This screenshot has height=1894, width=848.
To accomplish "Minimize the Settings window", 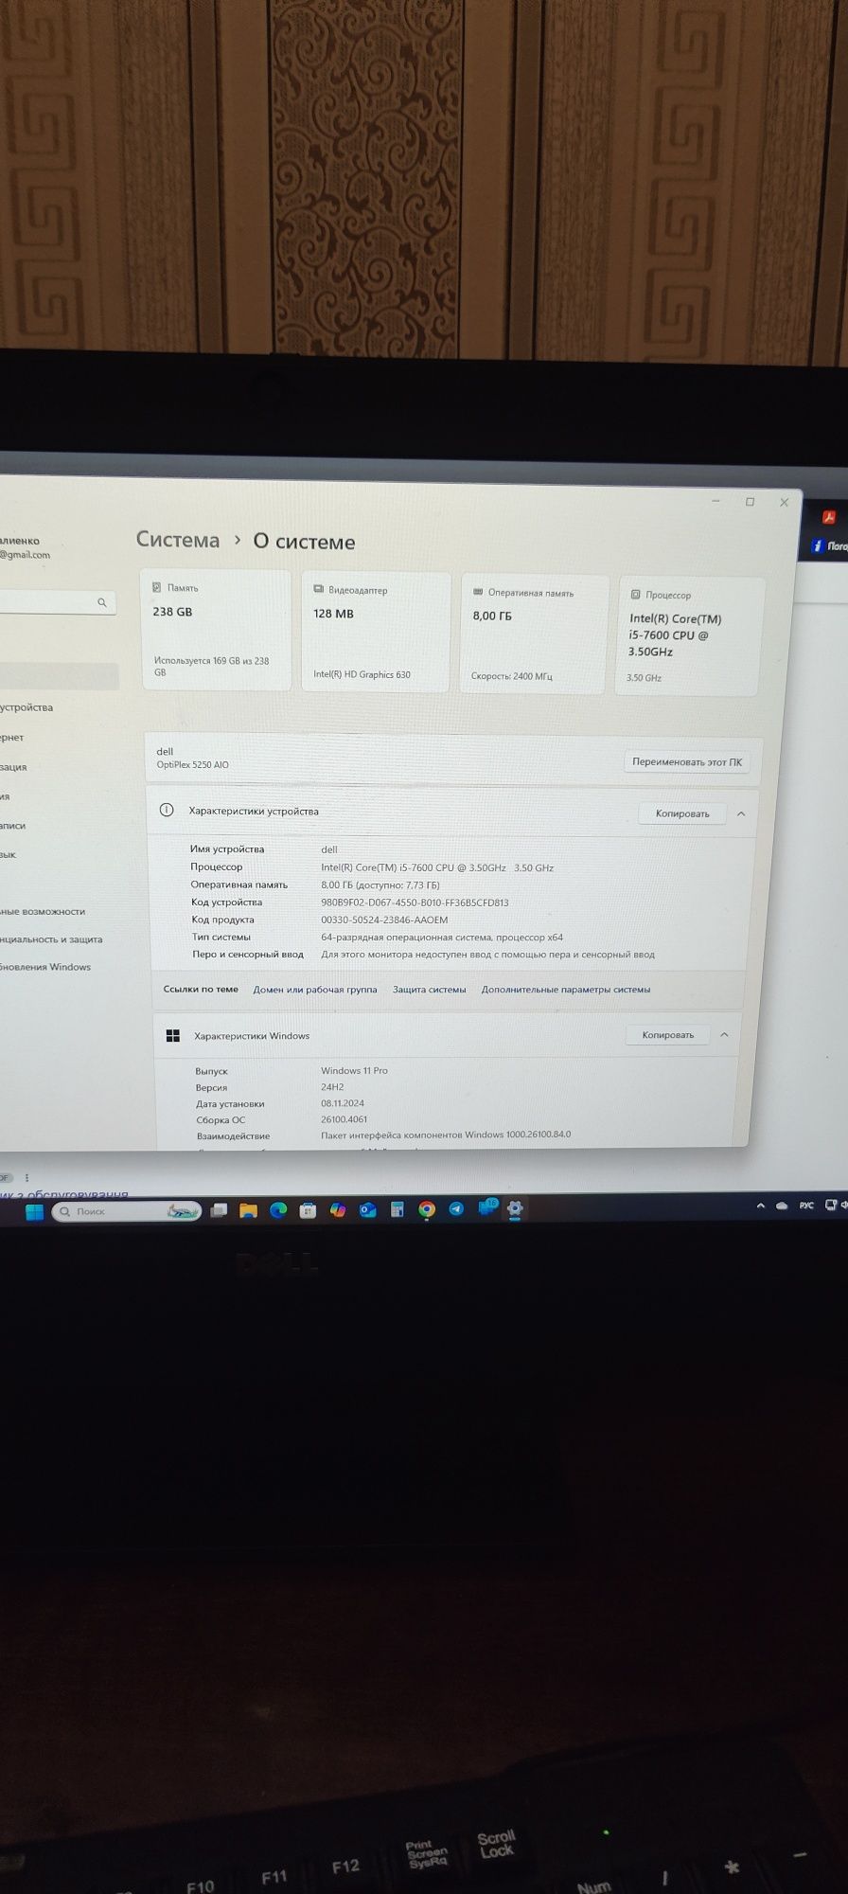I will pyautogui.click(x=716, y=501).
